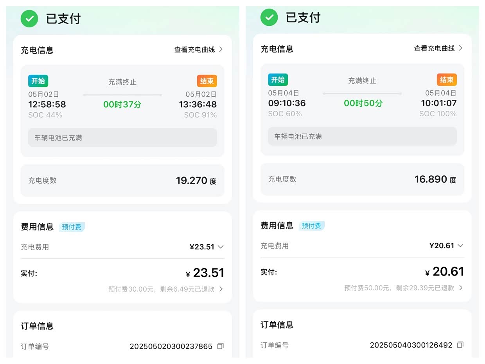The image size is (485, 364).
Task: View charging curve for 16.890度 session
Action: pos(438,49)
